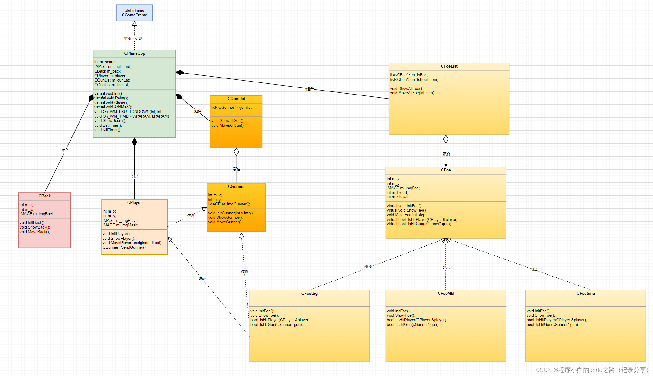Select the 依赖 label between CPlayer and CGunner

coord(191,215)
